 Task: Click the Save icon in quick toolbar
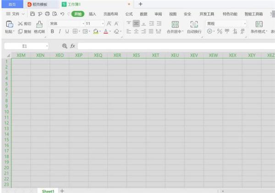(x=33, y=14)
